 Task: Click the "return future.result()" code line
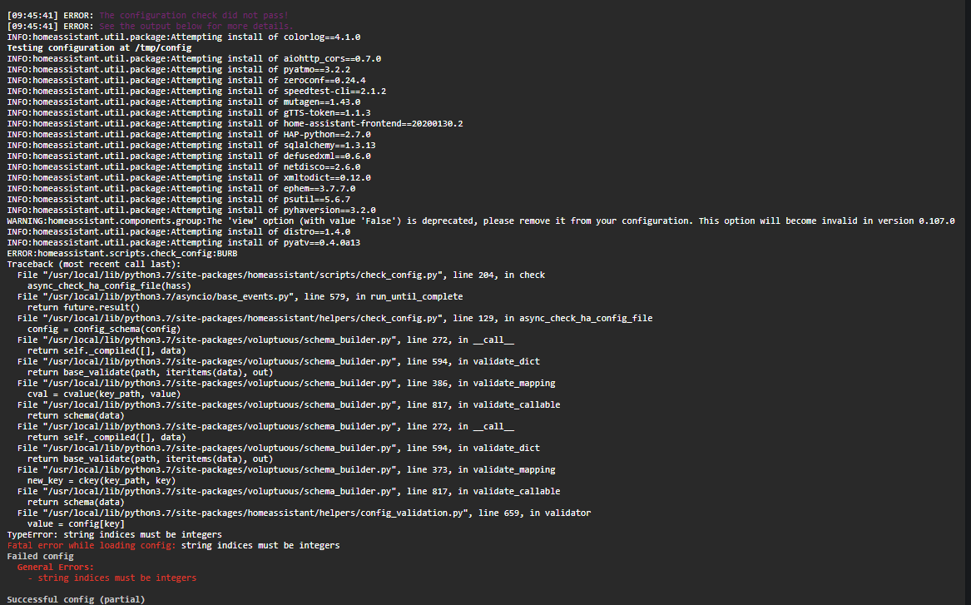coord(83,307)
